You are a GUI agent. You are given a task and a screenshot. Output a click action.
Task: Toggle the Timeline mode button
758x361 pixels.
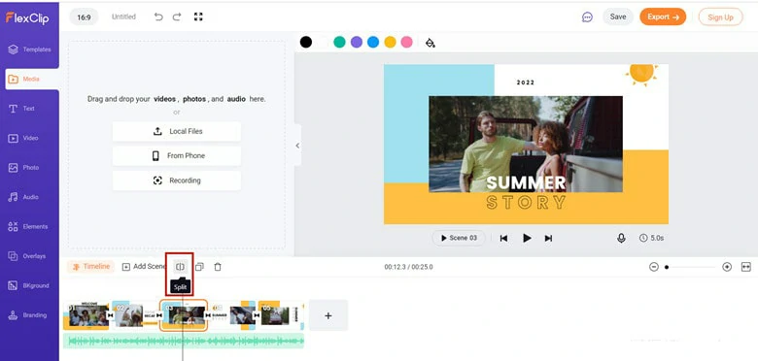[x=91, y=267]
